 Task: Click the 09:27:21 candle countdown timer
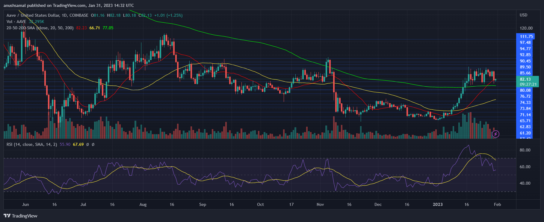tap(528, 84)
